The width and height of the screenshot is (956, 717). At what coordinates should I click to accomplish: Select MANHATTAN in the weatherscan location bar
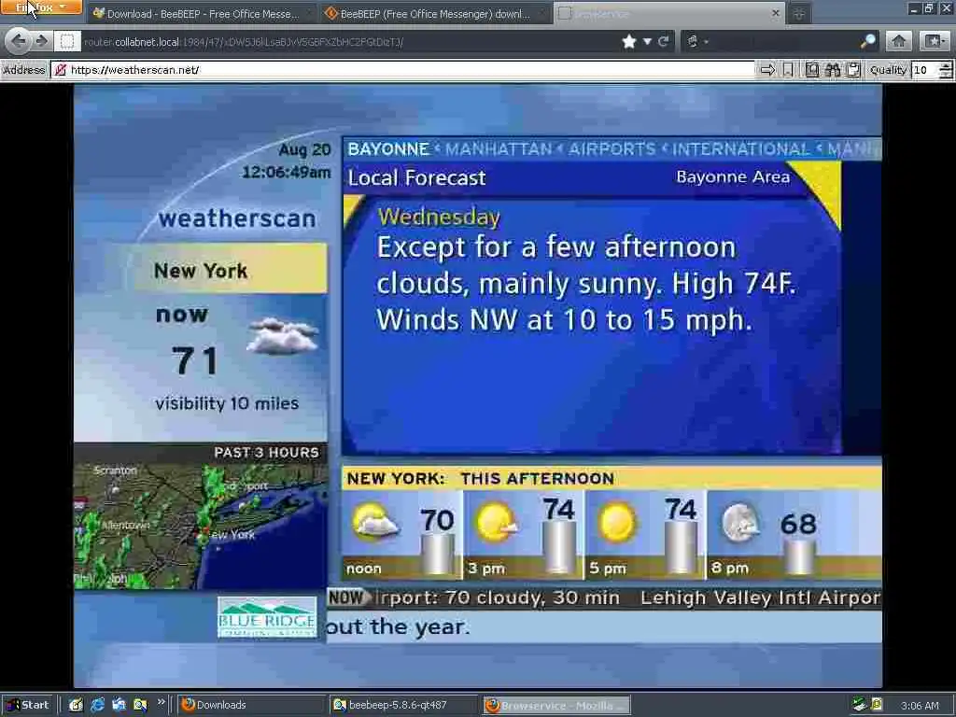coord(499,149)
